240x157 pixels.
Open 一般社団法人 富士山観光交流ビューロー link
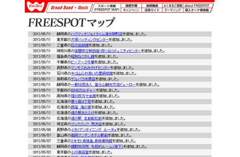coord(103,85)
